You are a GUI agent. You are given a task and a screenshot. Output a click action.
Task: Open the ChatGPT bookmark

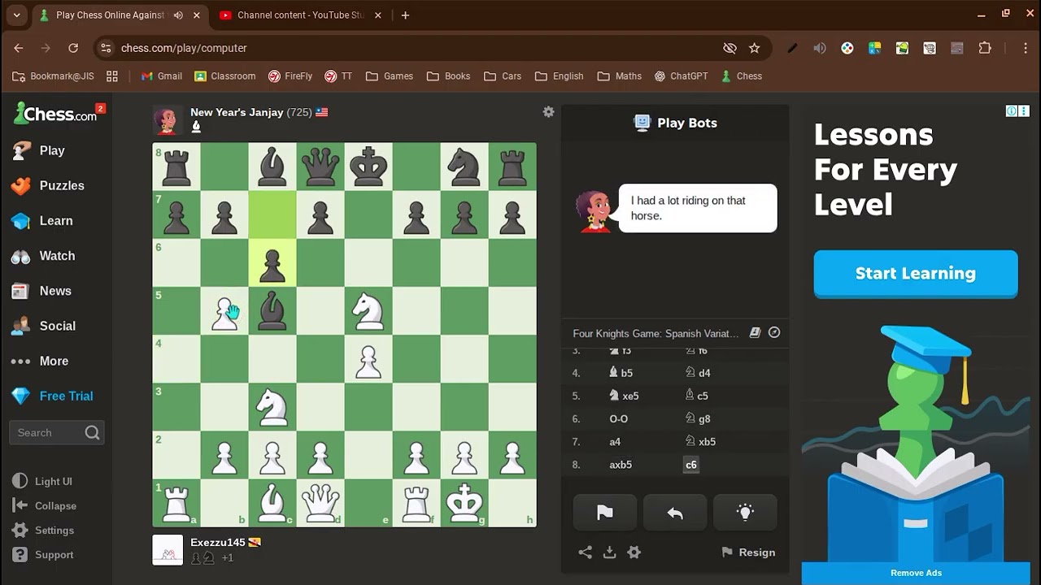tap(681, 76)
